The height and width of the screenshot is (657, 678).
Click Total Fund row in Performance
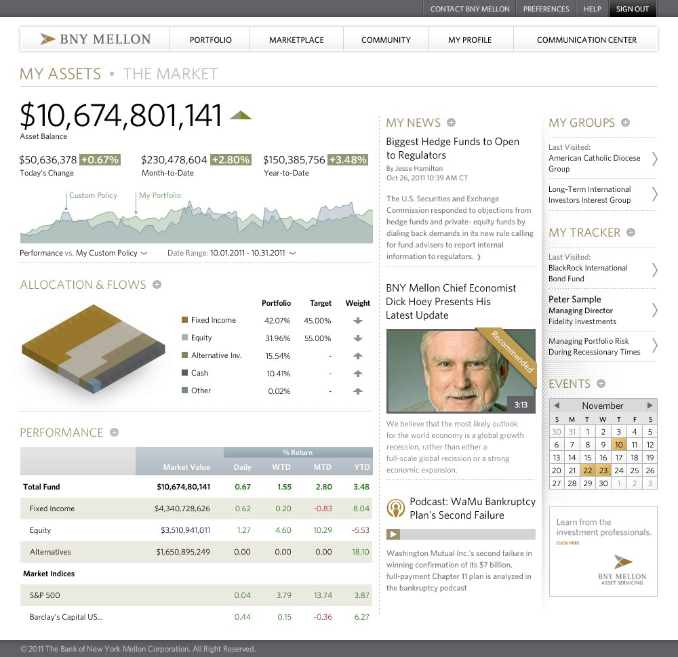pos(197,487)
